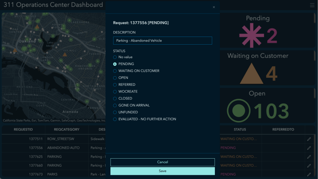Click the Pending count 2
Viewport: 318px width, 179px height.
click(x=272, y=36)
